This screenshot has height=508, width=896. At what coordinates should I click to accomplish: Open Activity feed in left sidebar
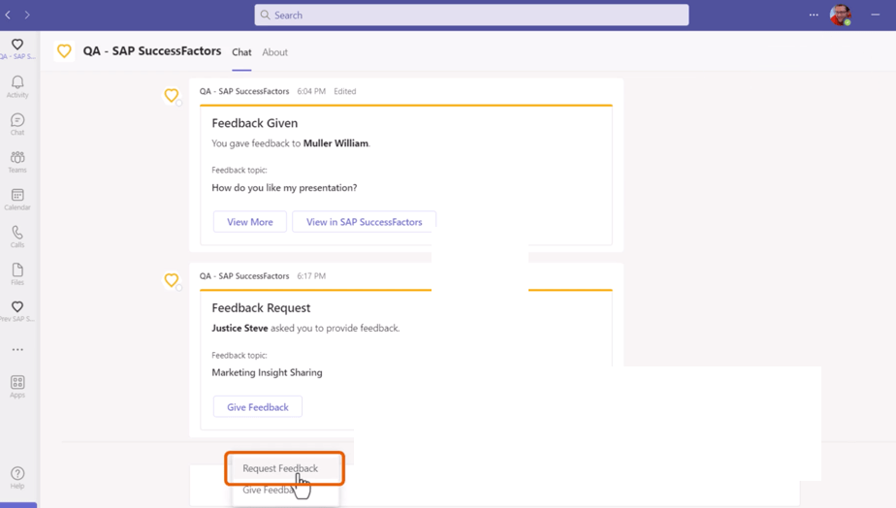17,86
